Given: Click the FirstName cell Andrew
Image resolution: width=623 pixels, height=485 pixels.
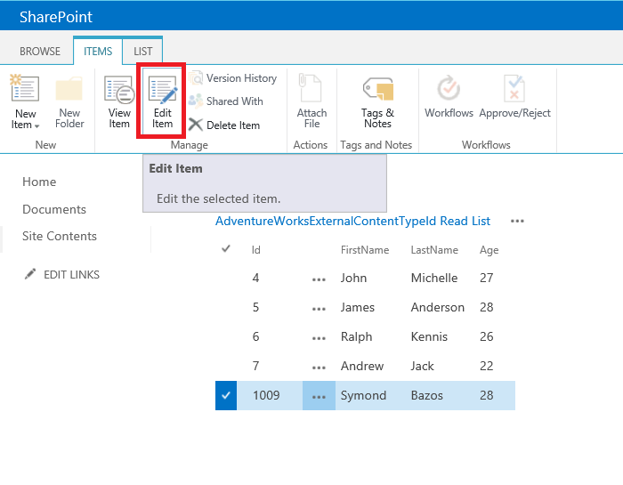Looking at the screenshot, I should (362, 366).
